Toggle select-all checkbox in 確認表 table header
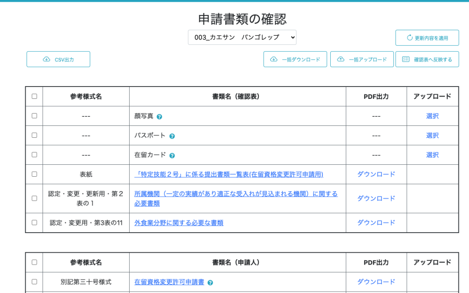469x293 pixels. click(34, 96)
